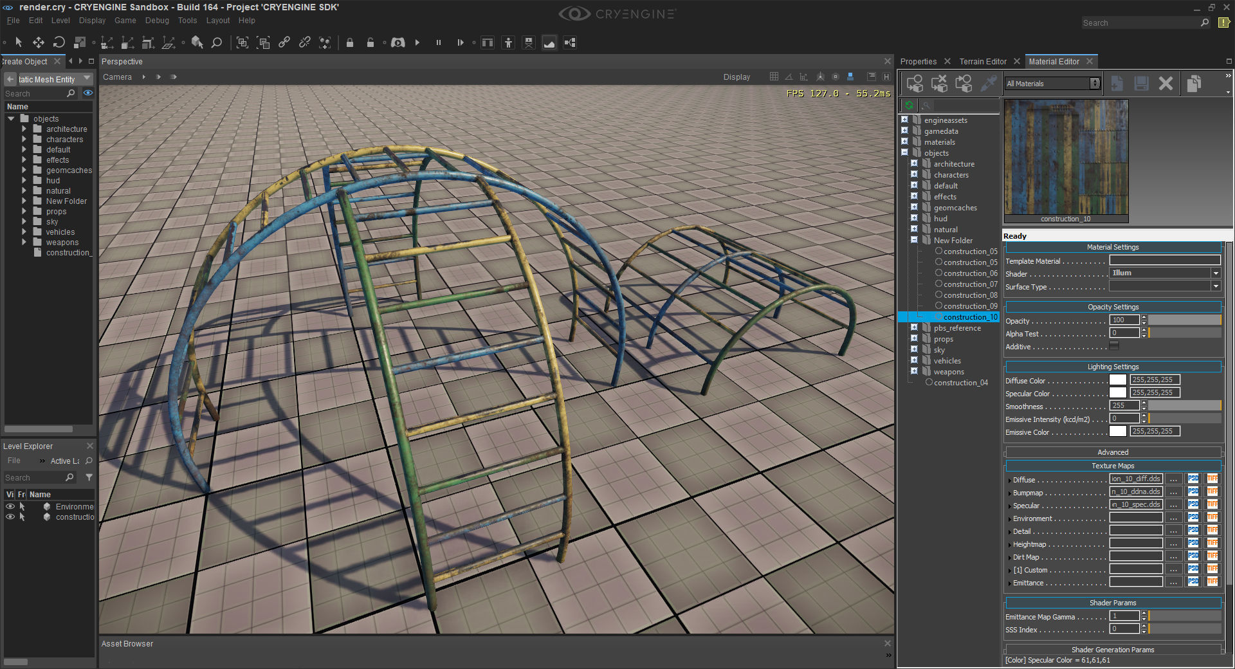Click the green refresh icon in material browser
Screen dimensions: 1235x669
[909, 105]
